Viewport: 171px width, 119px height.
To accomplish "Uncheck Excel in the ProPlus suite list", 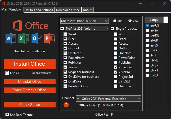I will (x=65, y=39).
